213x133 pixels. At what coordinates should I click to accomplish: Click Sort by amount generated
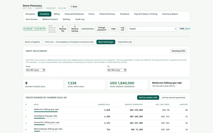[x=174, y=98]
